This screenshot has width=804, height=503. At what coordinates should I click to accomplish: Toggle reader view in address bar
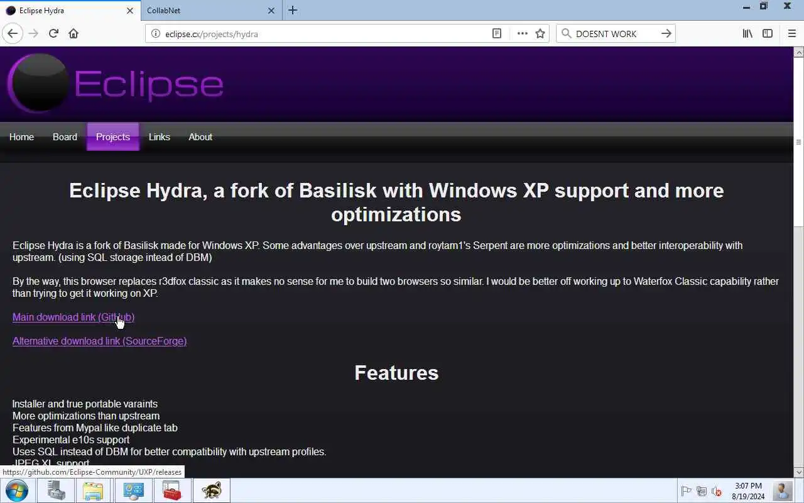496,34
